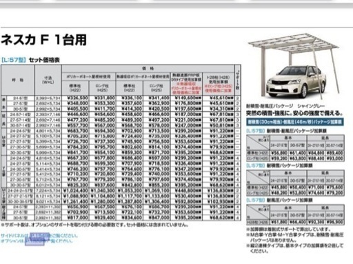This screenshot has width=353, height=264.
Task: Select price cell ¥847,000
Action: click(x=159, y=217)
